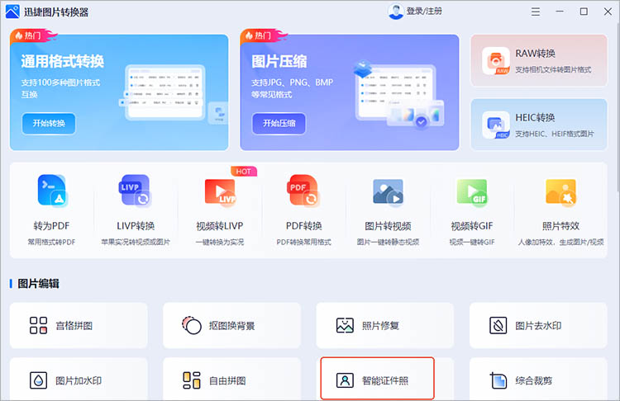Open the 宫格拼图 editing tool

coord(79,325)
